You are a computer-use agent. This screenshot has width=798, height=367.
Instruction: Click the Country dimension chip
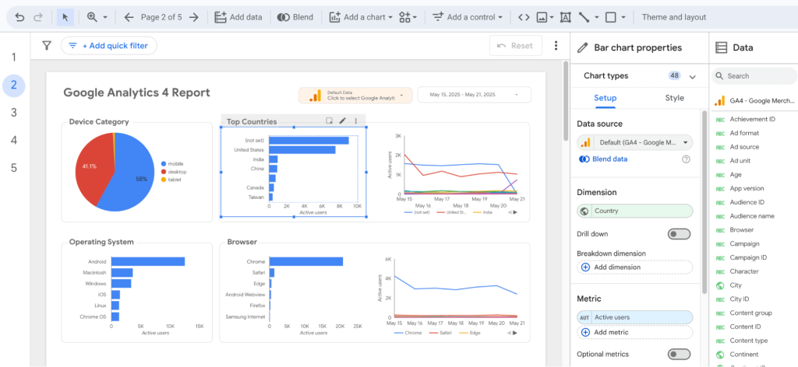click(634, 211)
